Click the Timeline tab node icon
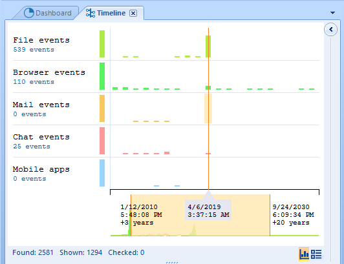344x264 pixels. coord(90,13)
